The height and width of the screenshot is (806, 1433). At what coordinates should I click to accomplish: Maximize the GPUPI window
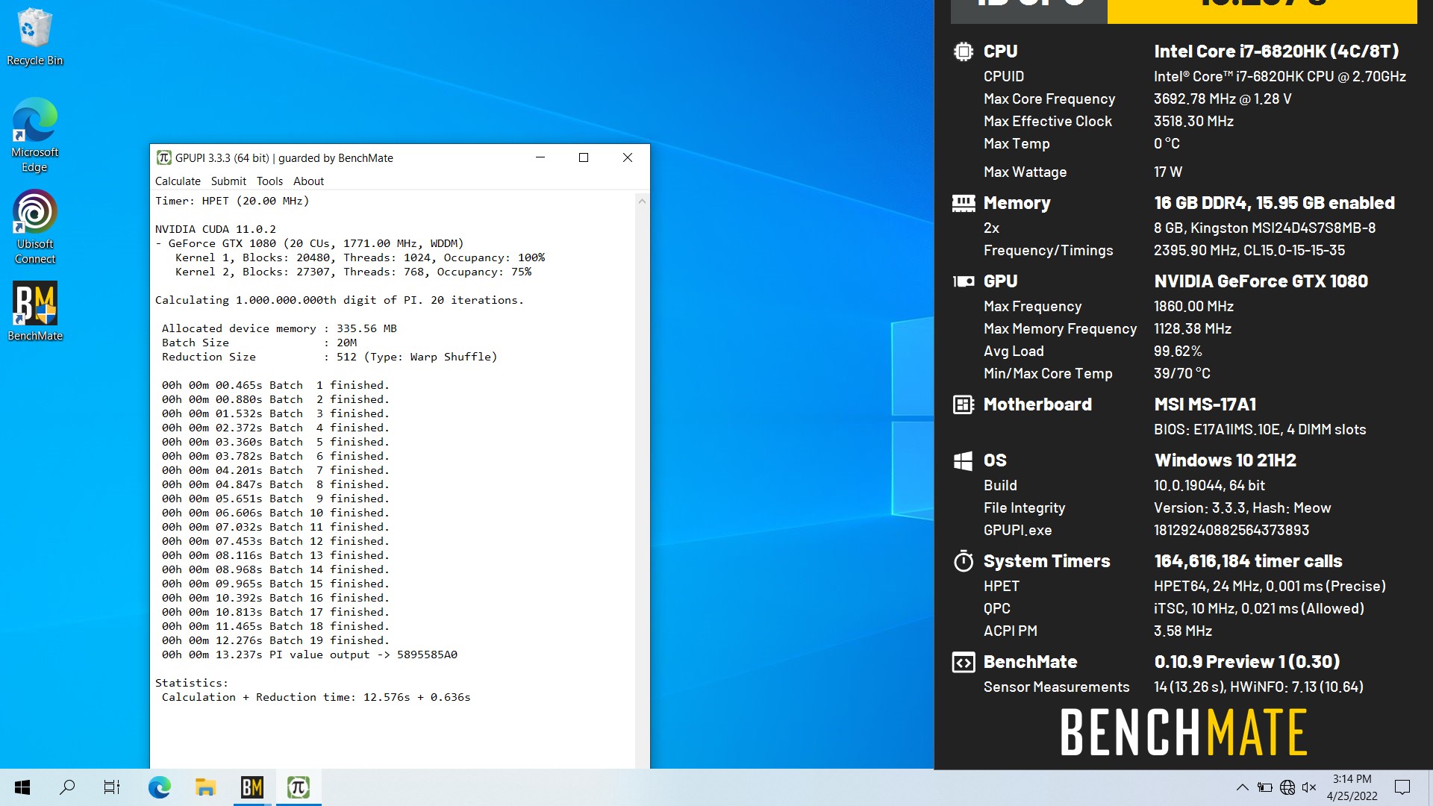tap(584, 157)
